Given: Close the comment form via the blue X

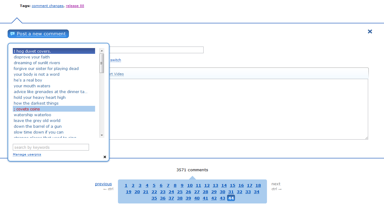Looking at the screenshot, I should pos(370,31).
